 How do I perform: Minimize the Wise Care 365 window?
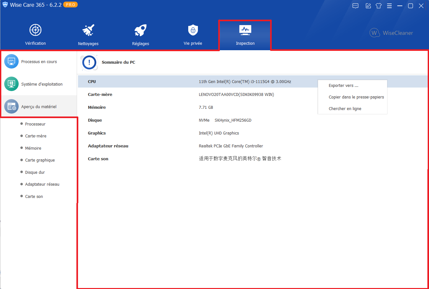tap(400, 6)
